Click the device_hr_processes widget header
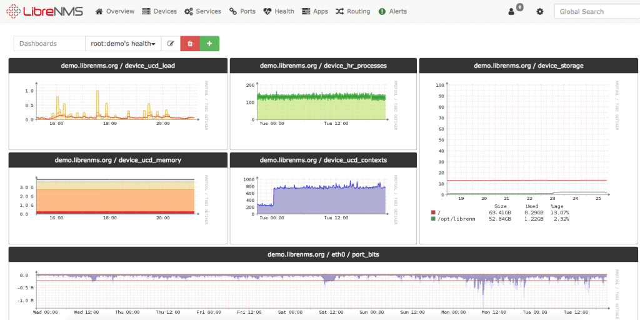The width and height of the screenshot is (640, 320). 323,65
